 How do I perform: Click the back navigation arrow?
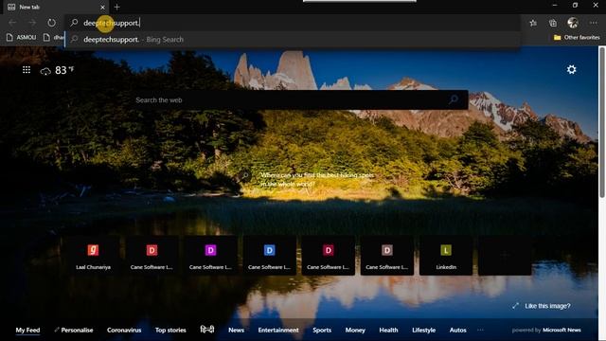coord(12,23)
